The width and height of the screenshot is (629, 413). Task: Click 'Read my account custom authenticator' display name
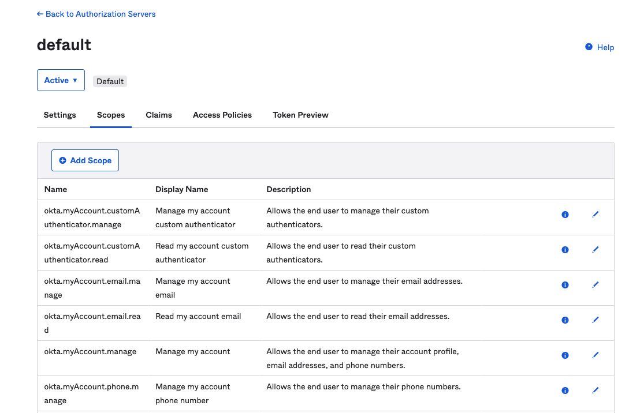coord(202,253)
